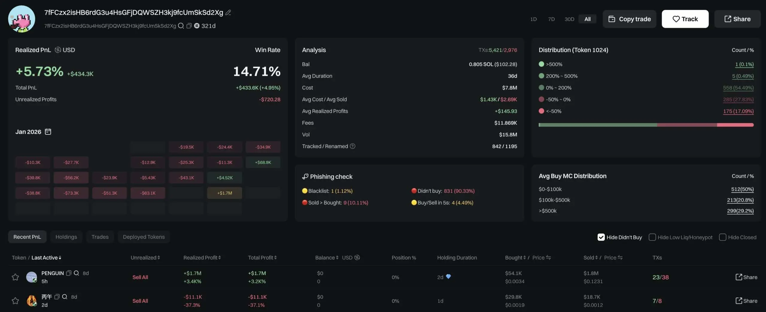Image resolution: width=766 pixels, height=312 pixels.
Task: Enable Hide Closed checkbox
Action: point(722,237)
